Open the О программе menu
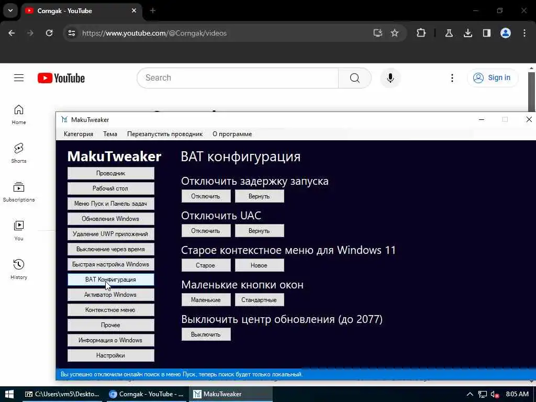536x402 pixels. coord(232,134)
